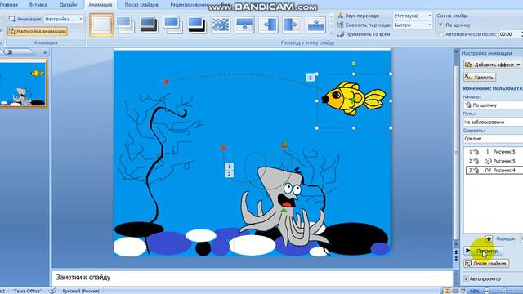This screenshot has height=294, width=523.
Task: Click the transition speed icon
Action: (x=340, y=25)
